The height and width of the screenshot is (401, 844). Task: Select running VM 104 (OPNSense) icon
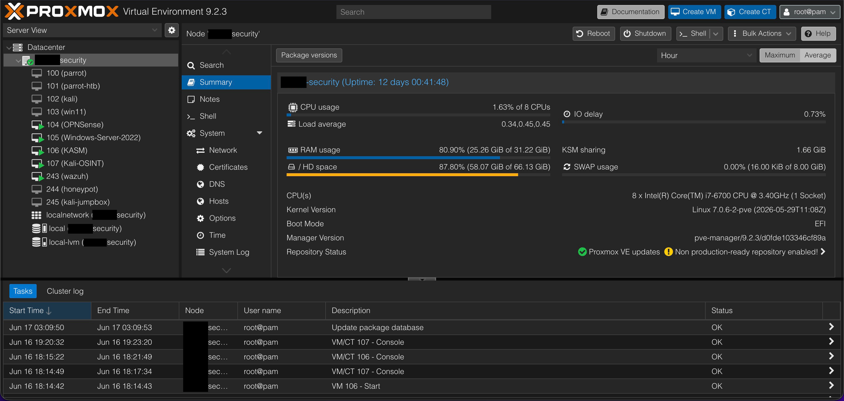pyautogui.click(x=37, y=125)
